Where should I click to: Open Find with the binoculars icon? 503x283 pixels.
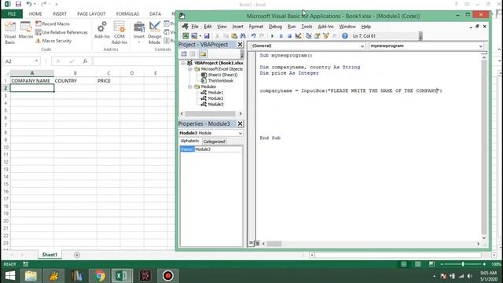[243, 36]
